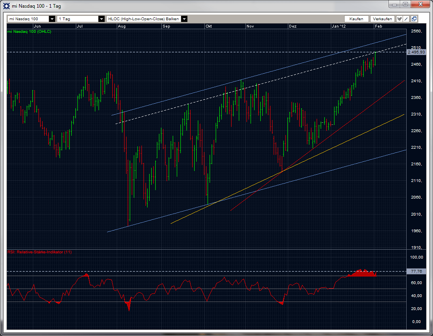Click the Nov month label on time axis
This screenshot has height=336, width=433.
250,26
